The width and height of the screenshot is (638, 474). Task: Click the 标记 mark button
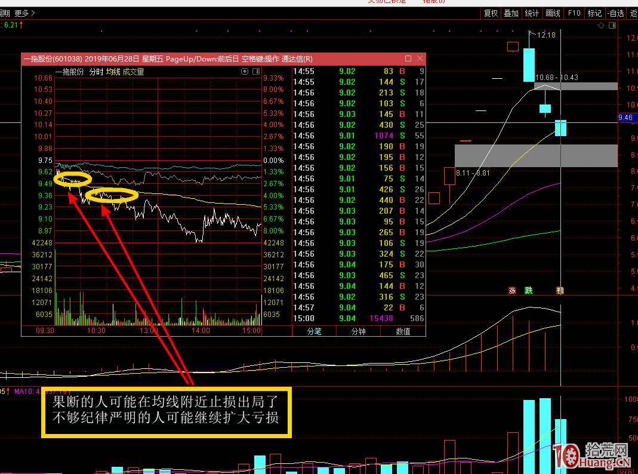[x=594, y=13]
